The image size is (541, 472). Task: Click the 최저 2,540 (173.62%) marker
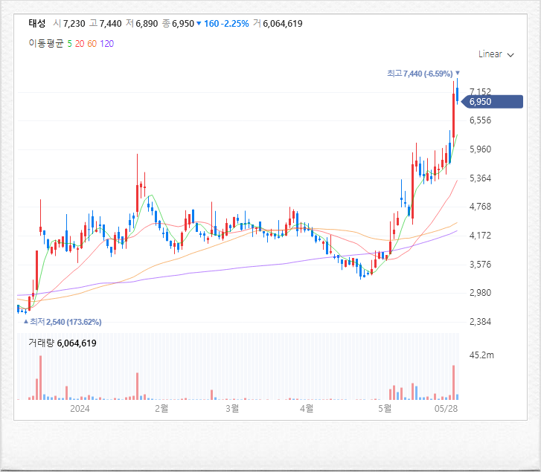(63, 322)
